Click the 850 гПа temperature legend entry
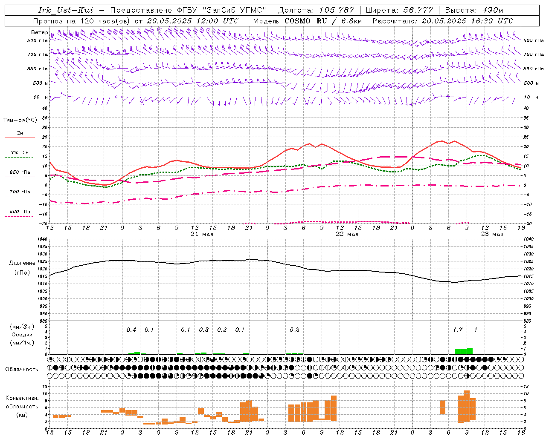This screenshot has height=436, width=546. (20, 172)
